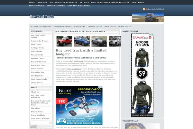
Task: Open Privacy Policy in top navigation
Action: click(x=36, y=6)
